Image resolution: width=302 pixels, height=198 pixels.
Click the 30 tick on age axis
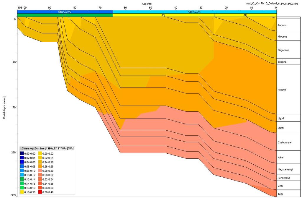point(201,8)
